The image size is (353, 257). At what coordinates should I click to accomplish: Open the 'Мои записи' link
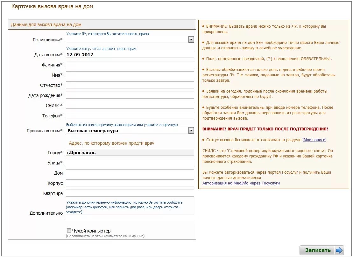coord(314,140)
